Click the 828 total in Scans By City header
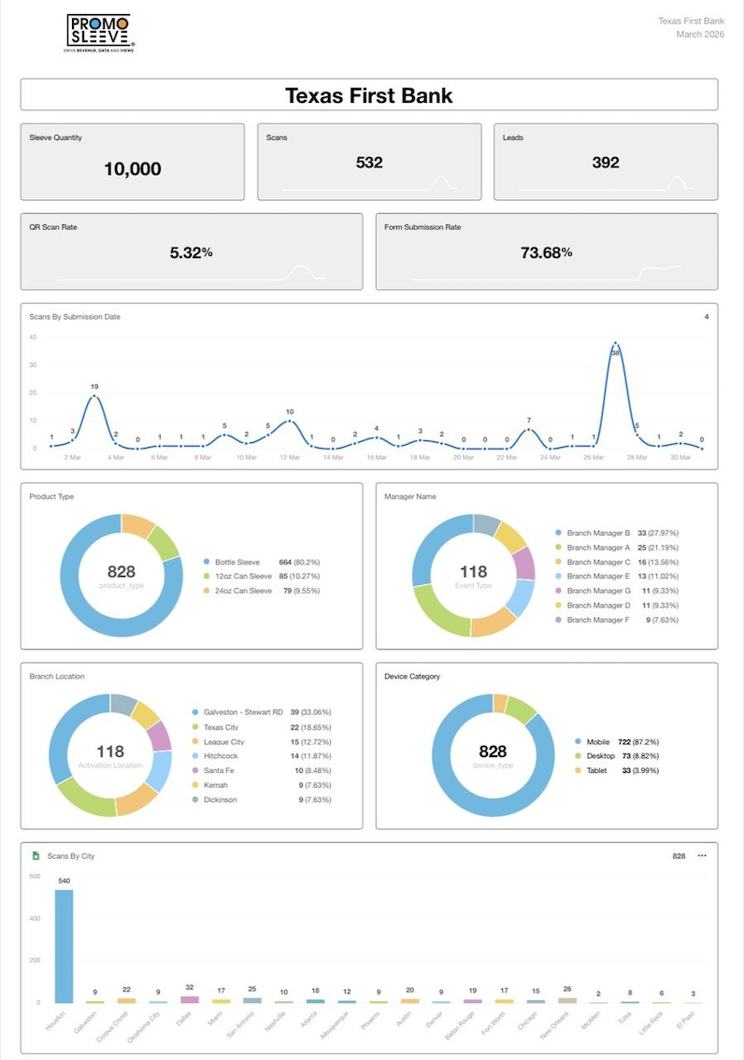The height and width of the screenshot is (1060, 744). 680,856
